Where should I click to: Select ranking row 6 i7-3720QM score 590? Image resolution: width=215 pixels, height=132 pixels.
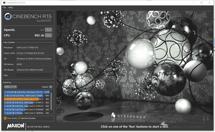[27, 110]
